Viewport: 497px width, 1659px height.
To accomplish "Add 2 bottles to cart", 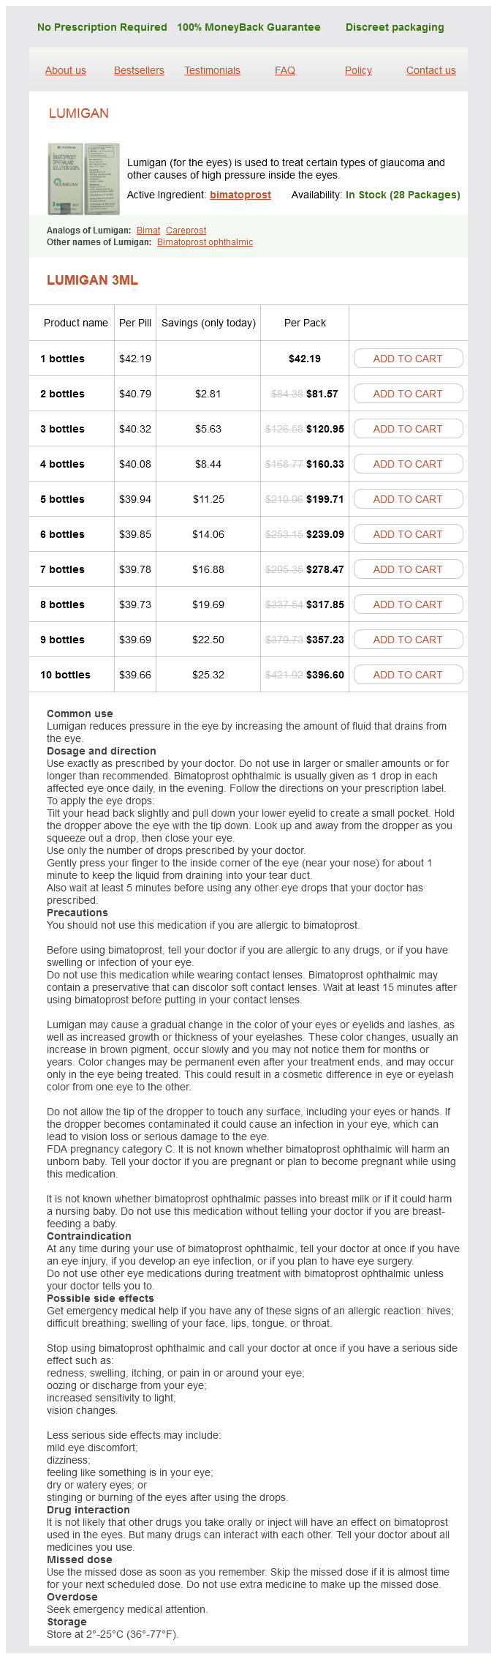I will (x=408, y=394).
